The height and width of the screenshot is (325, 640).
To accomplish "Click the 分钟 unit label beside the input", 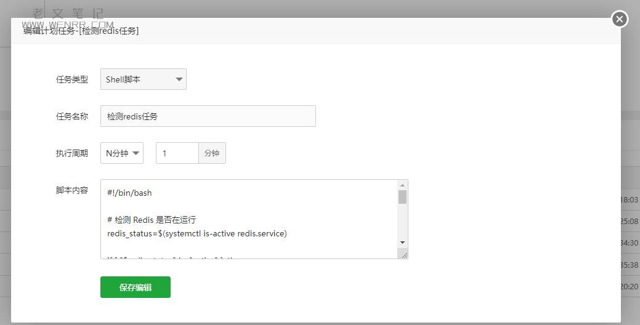I will tap(212, 153).
